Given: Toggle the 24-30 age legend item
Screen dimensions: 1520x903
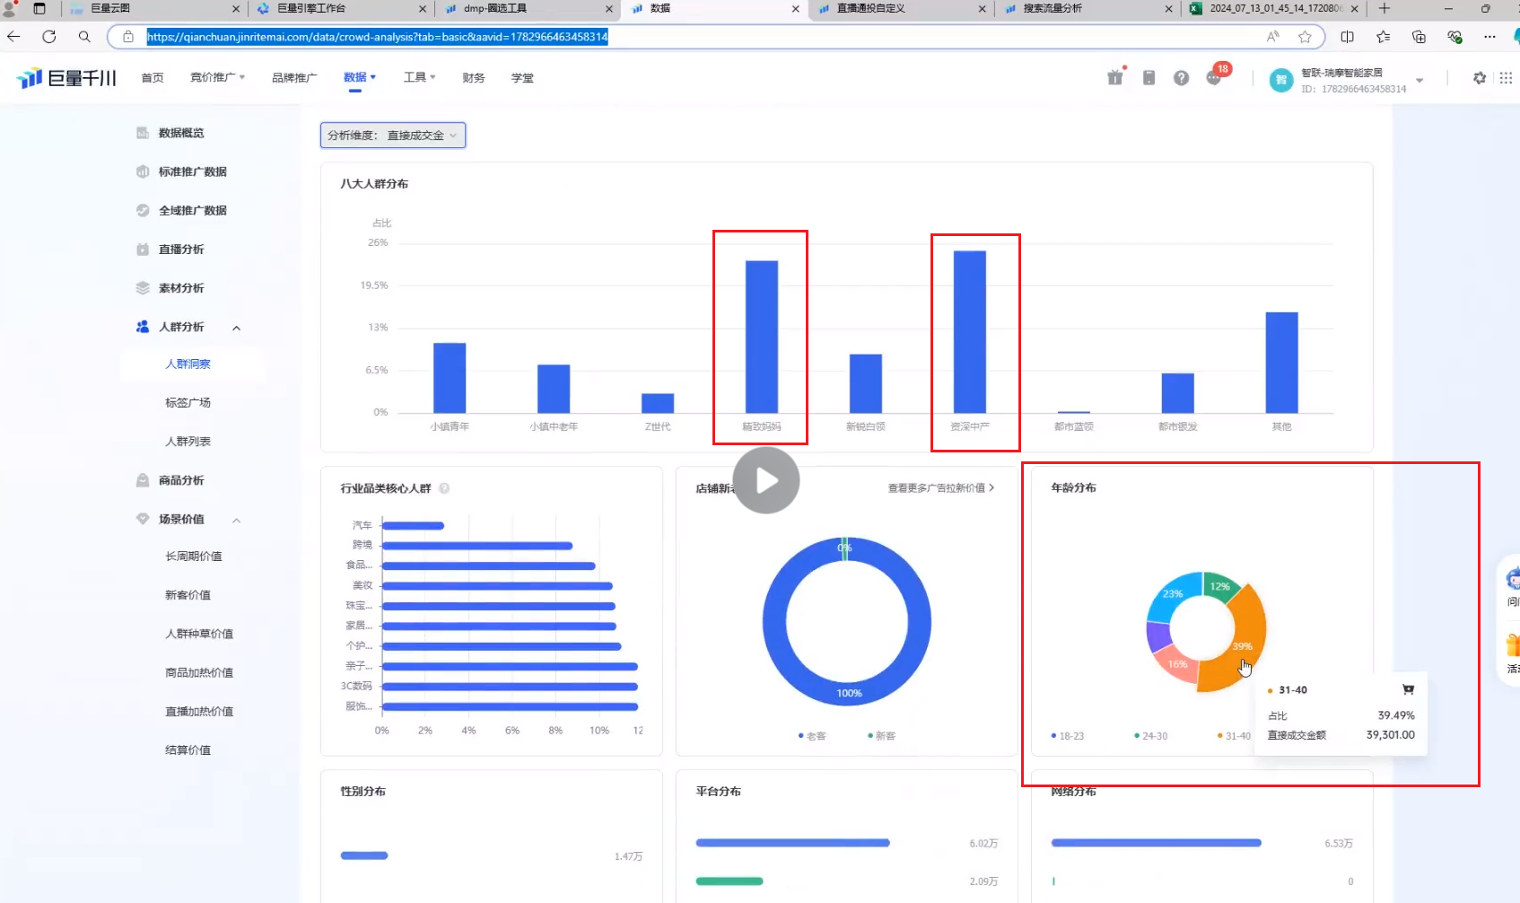Looking at the screenshot, I should pos(1151,736).
